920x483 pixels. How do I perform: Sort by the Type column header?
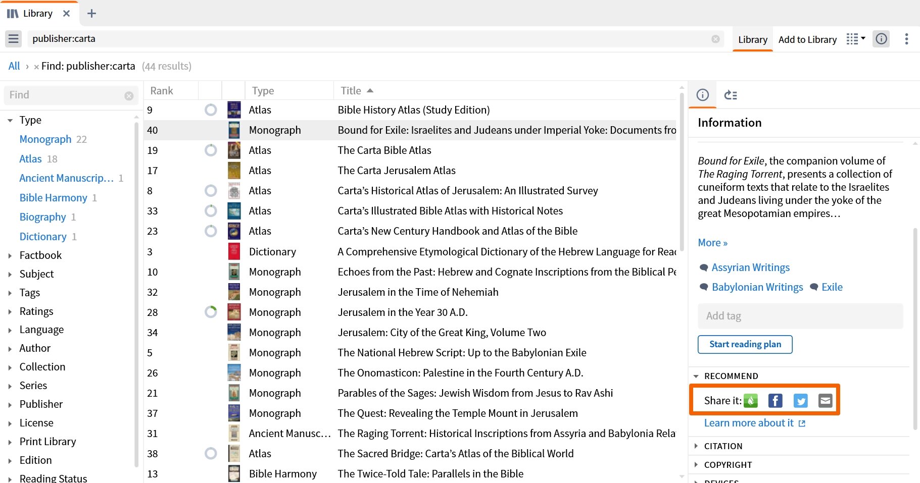point(263,91)
